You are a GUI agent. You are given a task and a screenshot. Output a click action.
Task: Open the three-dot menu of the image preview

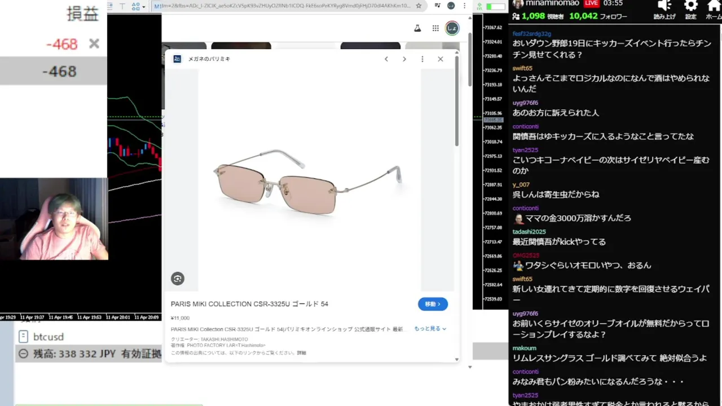[x=422, y=59]
